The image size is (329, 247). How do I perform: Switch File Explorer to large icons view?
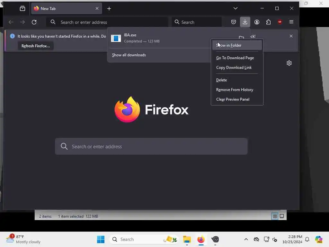click(282, 216)
